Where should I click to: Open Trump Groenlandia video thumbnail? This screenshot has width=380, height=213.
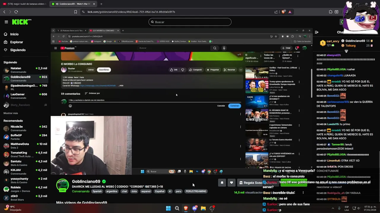click(257, 86)
